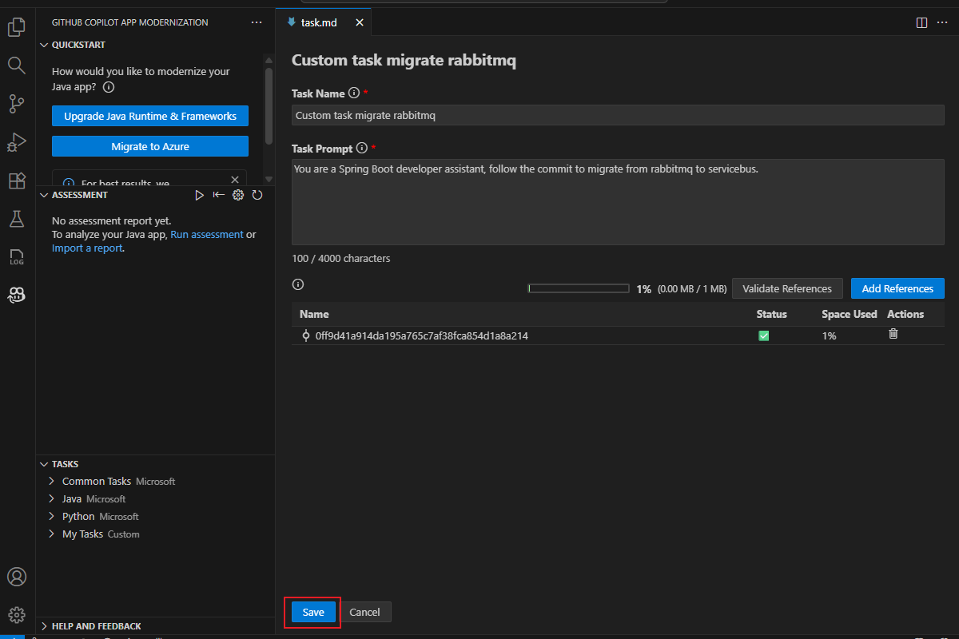Open the Source Control view icon
The image size is (959, 639).
17,103
